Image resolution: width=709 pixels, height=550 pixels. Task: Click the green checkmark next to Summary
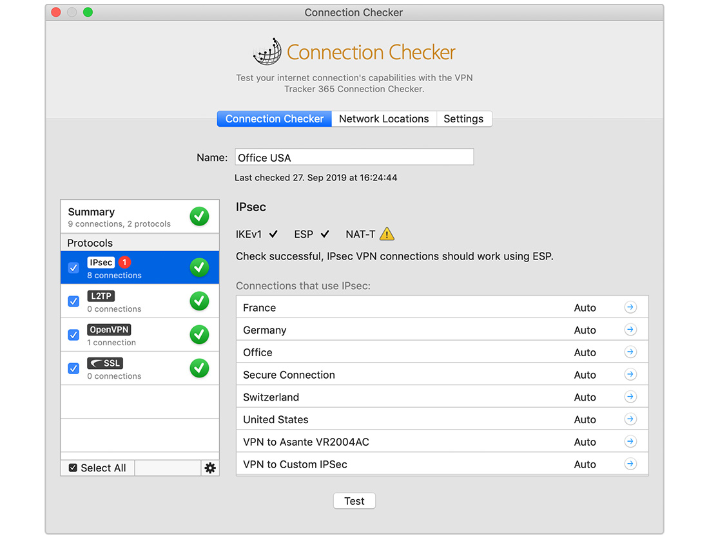click(x=199, y=217)
